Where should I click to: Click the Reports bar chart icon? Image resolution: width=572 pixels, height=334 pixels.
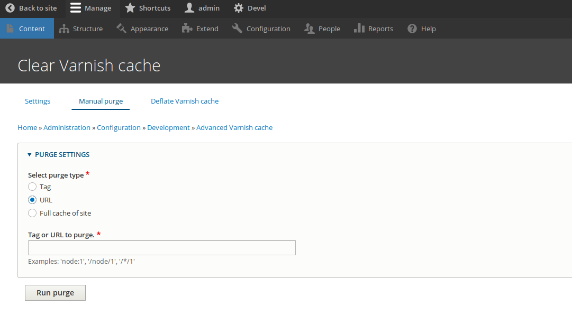(359, 29)
